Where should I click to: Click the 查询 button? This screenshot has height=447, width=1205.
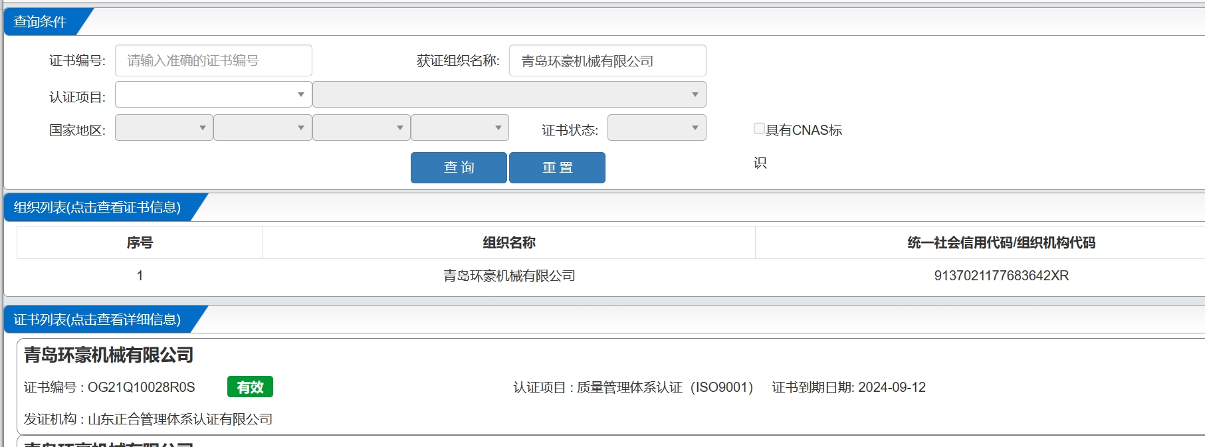coord(459,167)
